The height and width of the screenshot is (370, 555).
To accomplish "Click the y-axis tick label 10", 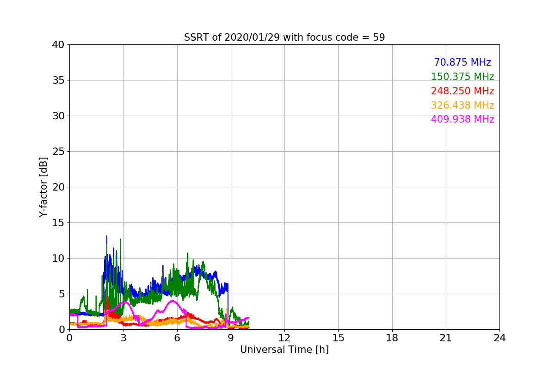I will 58,259.
